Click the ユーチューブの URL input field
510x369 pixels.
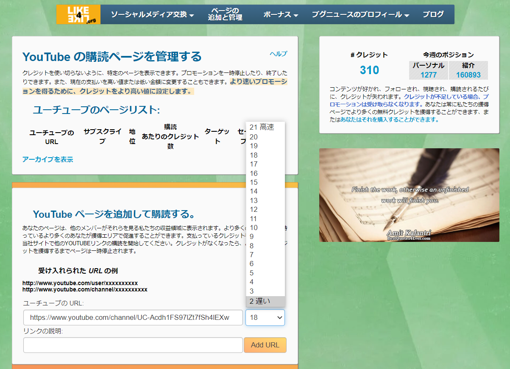(x=133, y=318)
